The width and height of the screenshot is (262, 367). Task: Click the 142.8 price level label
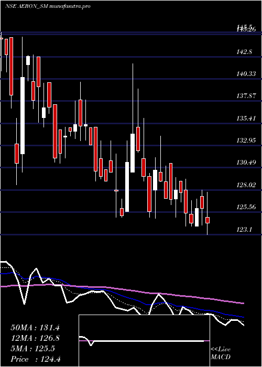[x=244, y=52]
